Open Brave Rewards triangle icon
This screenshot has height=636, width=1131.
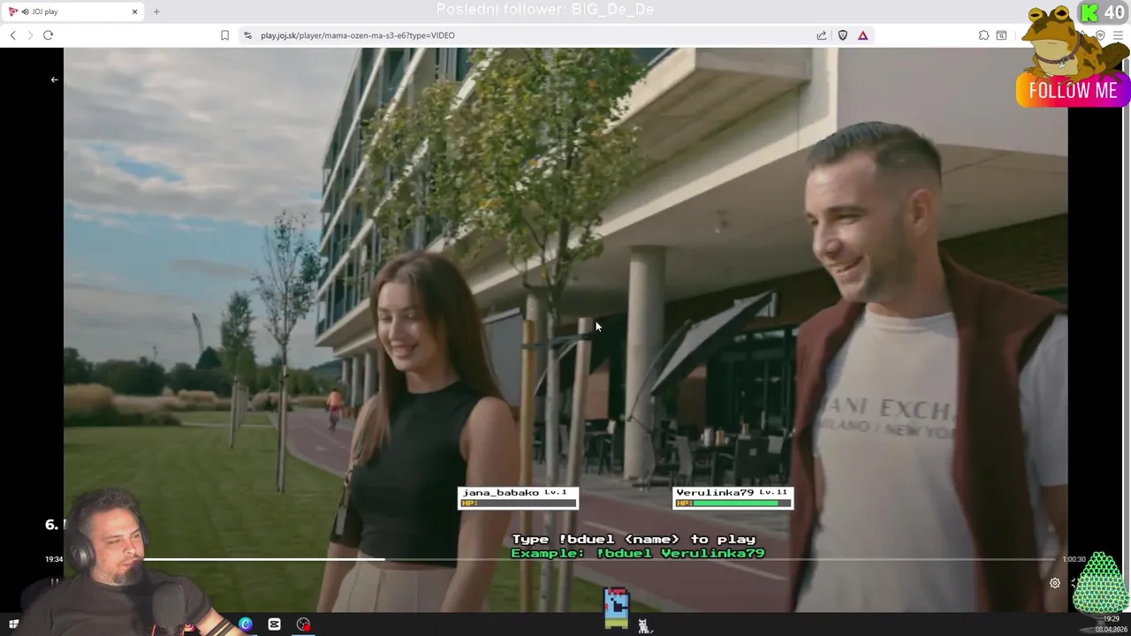[x=862, y=35]
